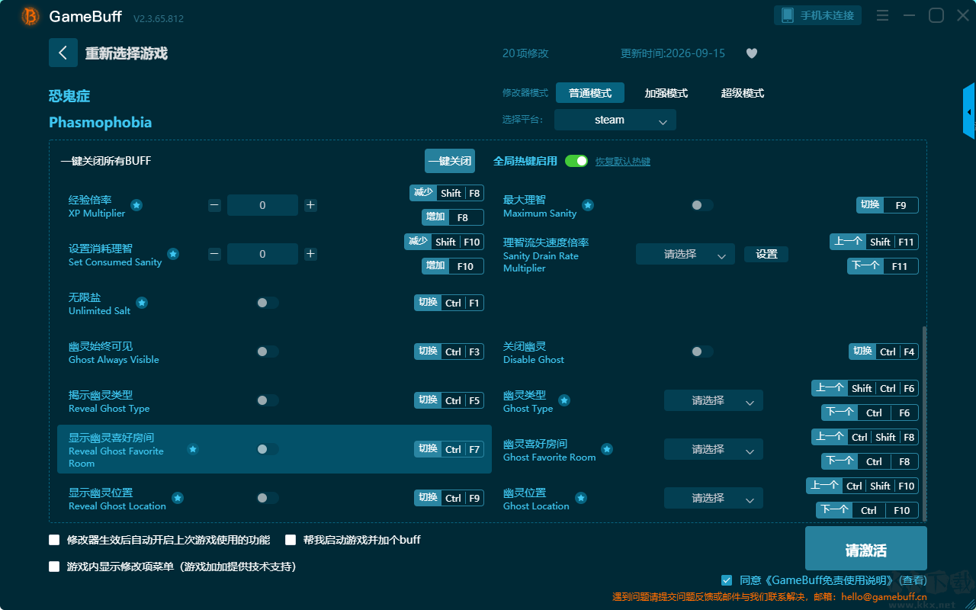This screenshot has width=976, height=610.
Task: Enable Maximum Sanity toggle
Action: pyautogui.click(x=702, y=205)
